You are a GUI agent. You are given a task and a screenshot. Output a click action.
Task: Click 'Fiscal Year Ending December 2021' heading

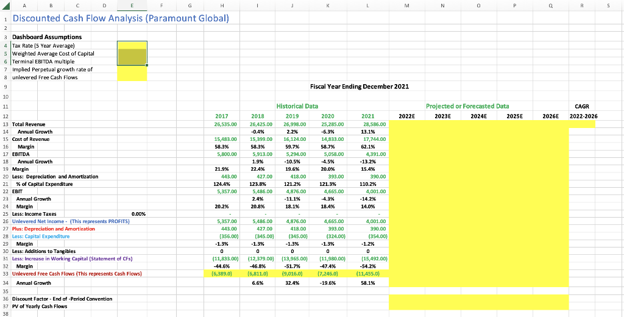(360, 87)
